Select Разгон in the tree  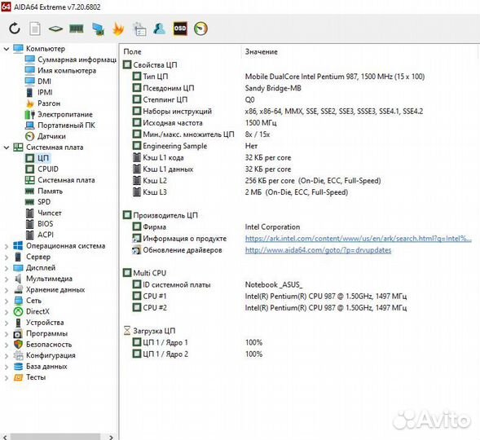click(43, 103)
